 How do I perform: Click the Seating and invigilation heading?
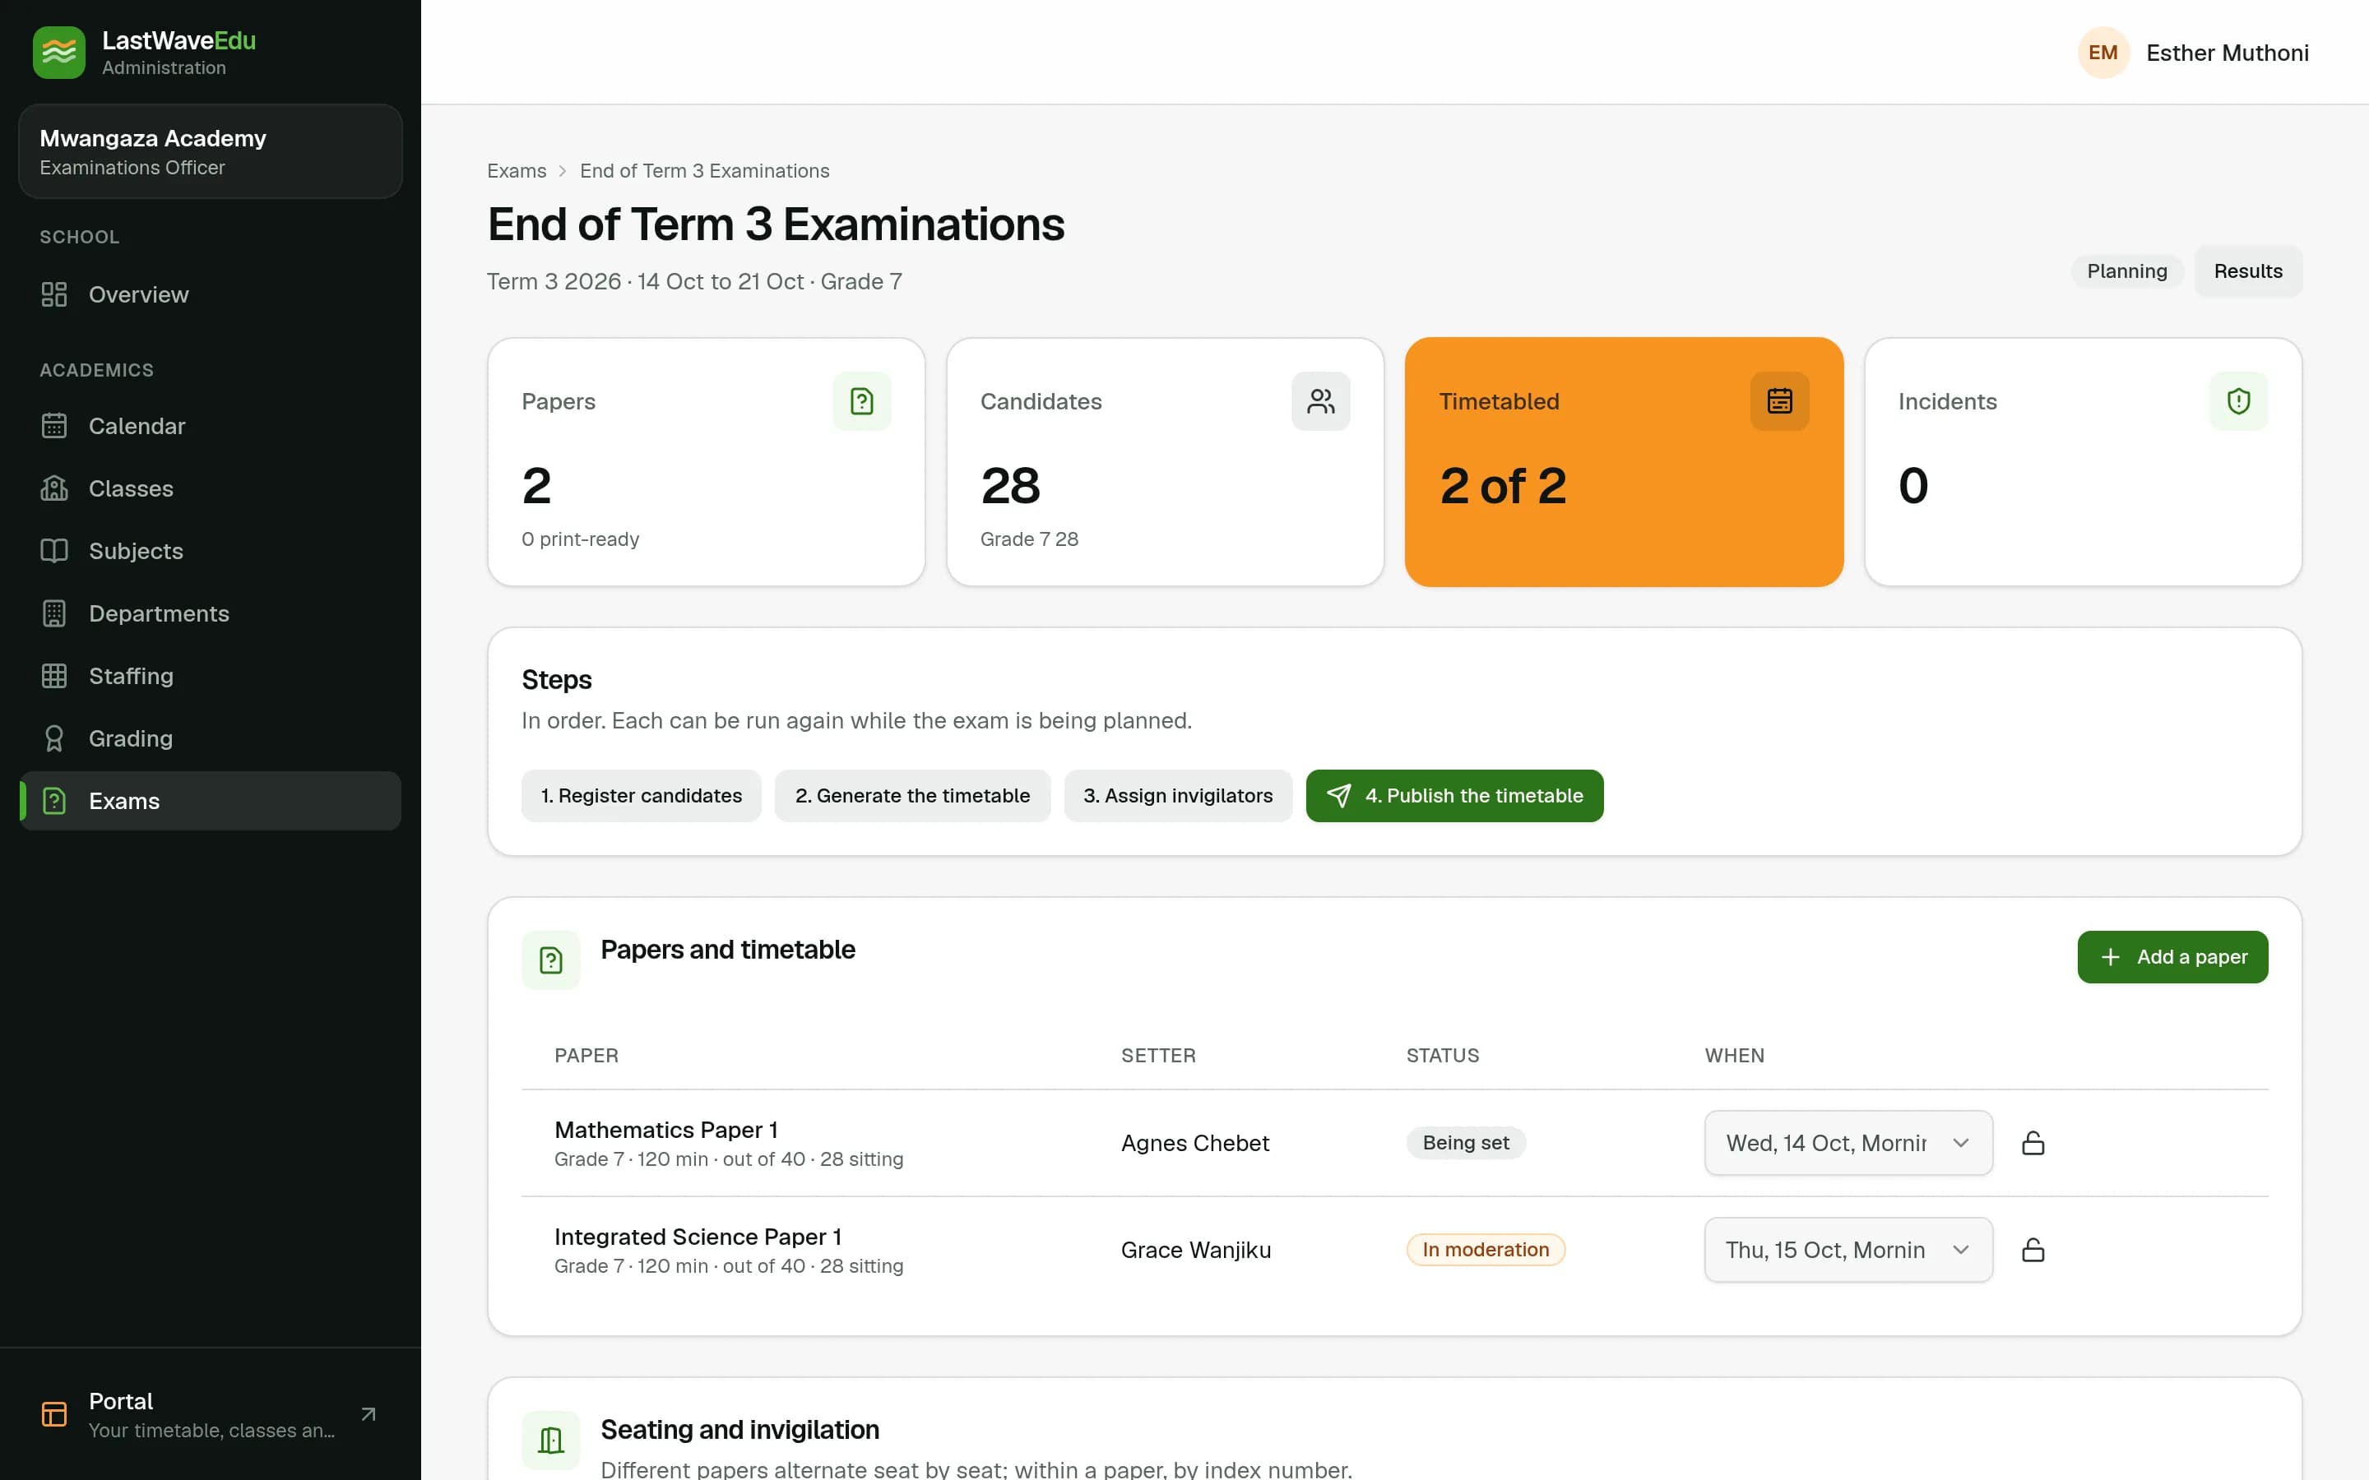(x=740, y=1430)
